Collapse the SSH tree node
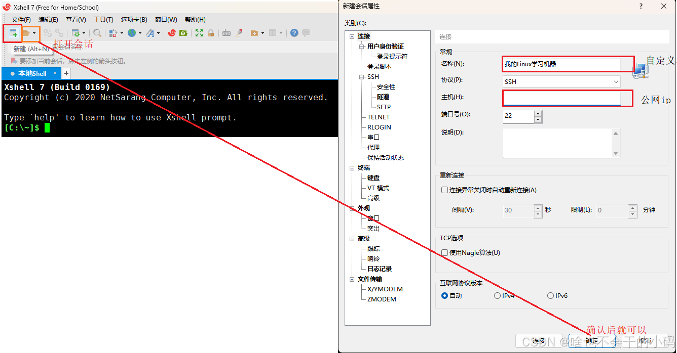677x353 pixels. coord(362,76)
